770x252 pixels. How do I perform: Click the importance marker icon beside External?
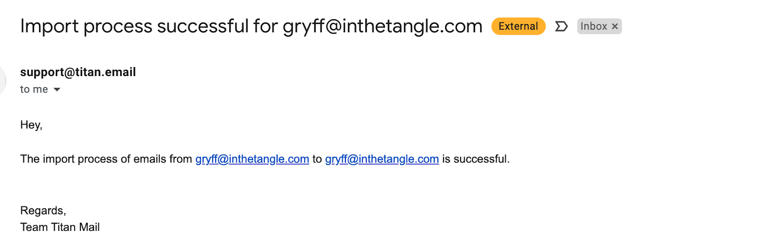[x=561, y=26]
